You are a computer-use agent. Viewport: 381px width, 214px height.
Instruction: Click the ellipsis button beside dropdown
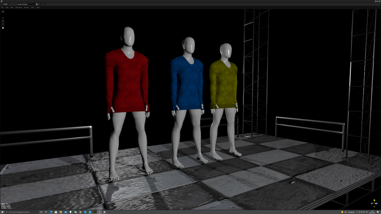pos(43,4)
